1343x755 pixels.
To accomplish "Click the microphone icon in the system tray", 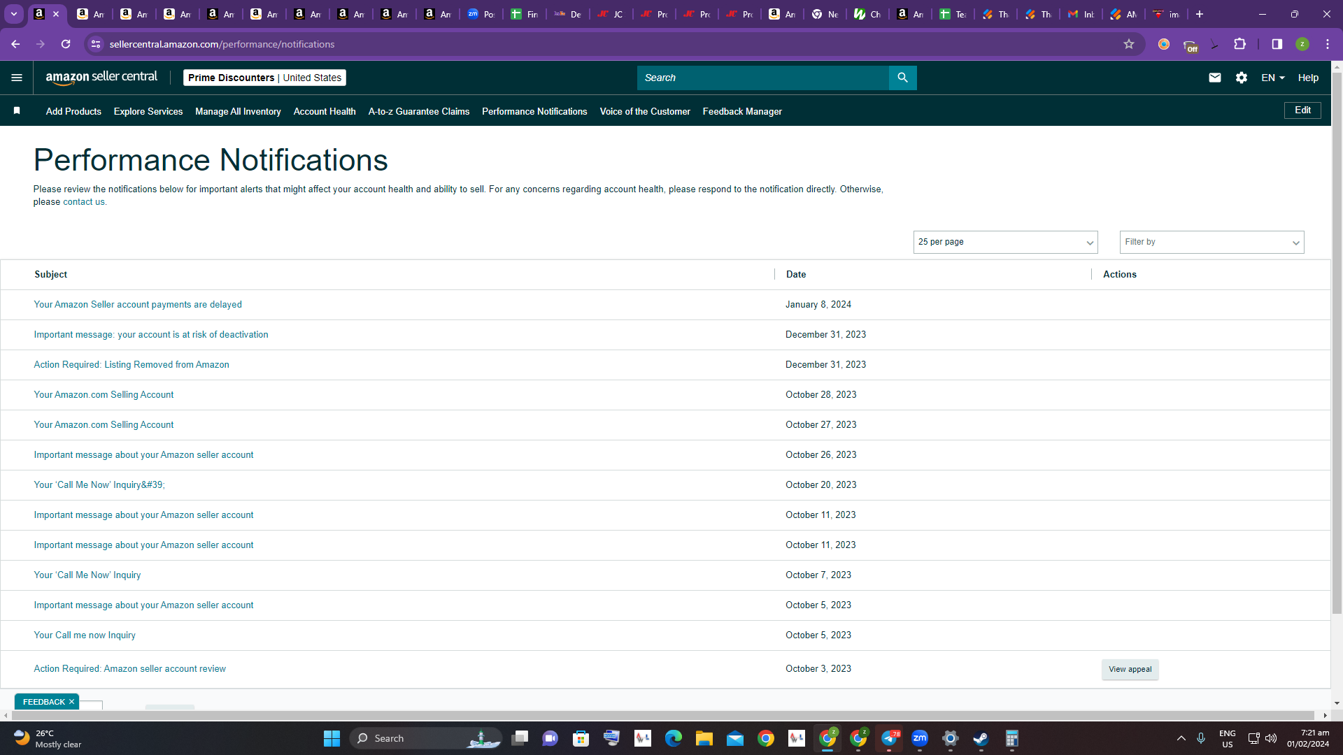I will point(1201,738).
